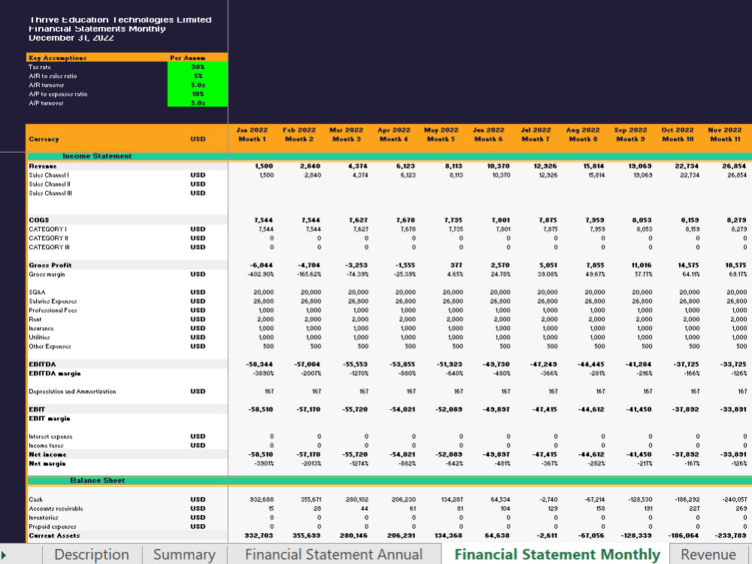The width and height of the screenshot is (752, 564).
Task: Click the Current Assets row label
Action: click(x=54, y=535)
